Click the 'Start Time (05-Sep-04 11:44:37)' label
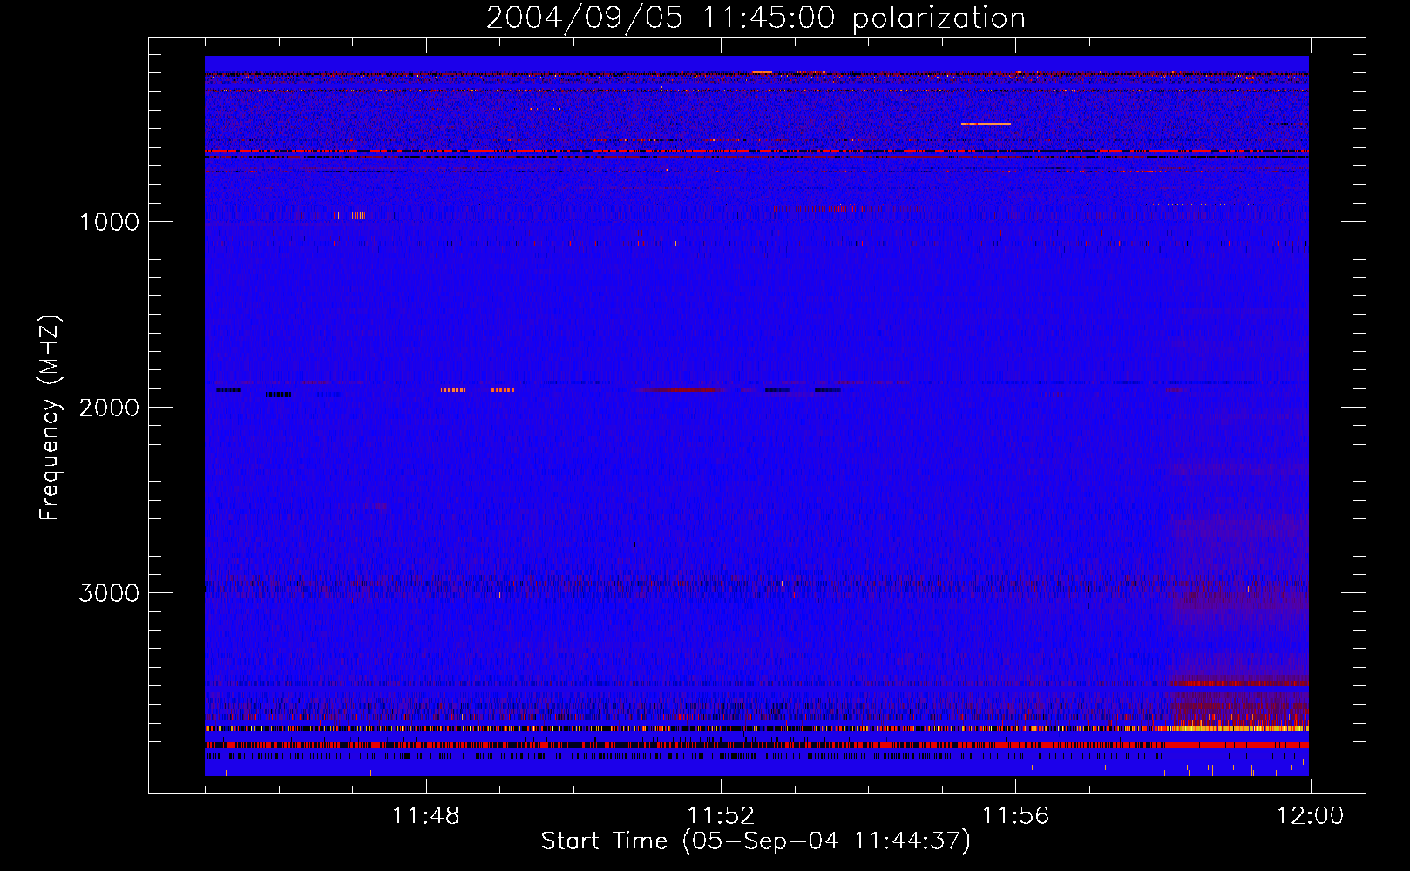This screenshot has height=871, width=1410. coord(756,841)
